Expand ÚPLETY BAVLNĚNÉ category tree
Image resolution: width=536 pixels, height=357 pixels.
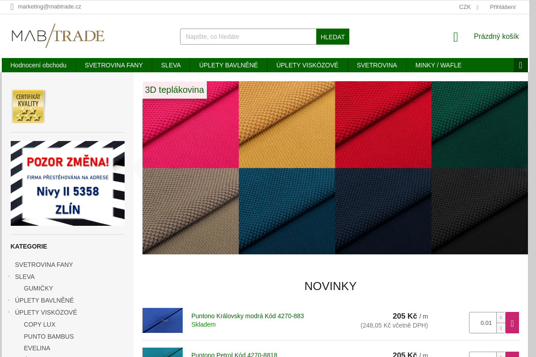tap(8, 300)
